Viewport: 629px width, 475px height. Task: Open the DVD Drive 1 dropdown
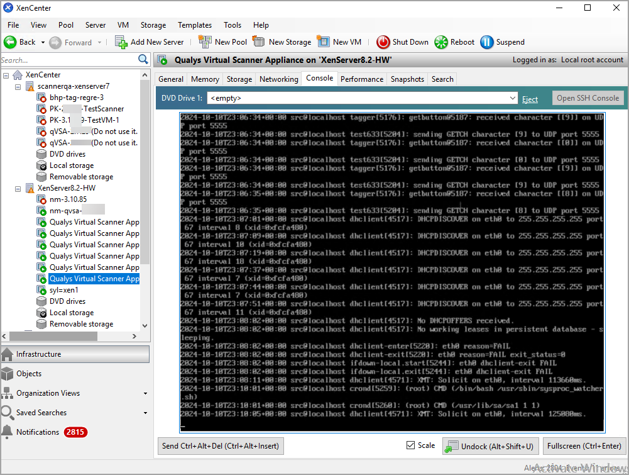(512, 98)
